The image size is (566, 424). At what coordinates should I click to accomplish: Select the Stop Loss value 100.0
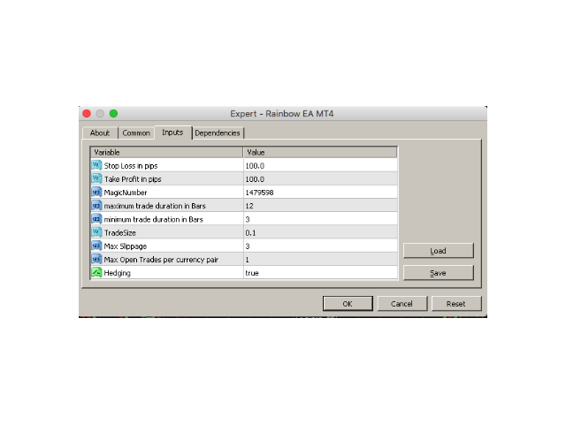(x=255, y=166)
